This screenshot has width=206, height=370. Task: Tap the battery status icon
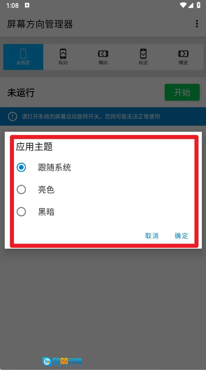[199, 5]
